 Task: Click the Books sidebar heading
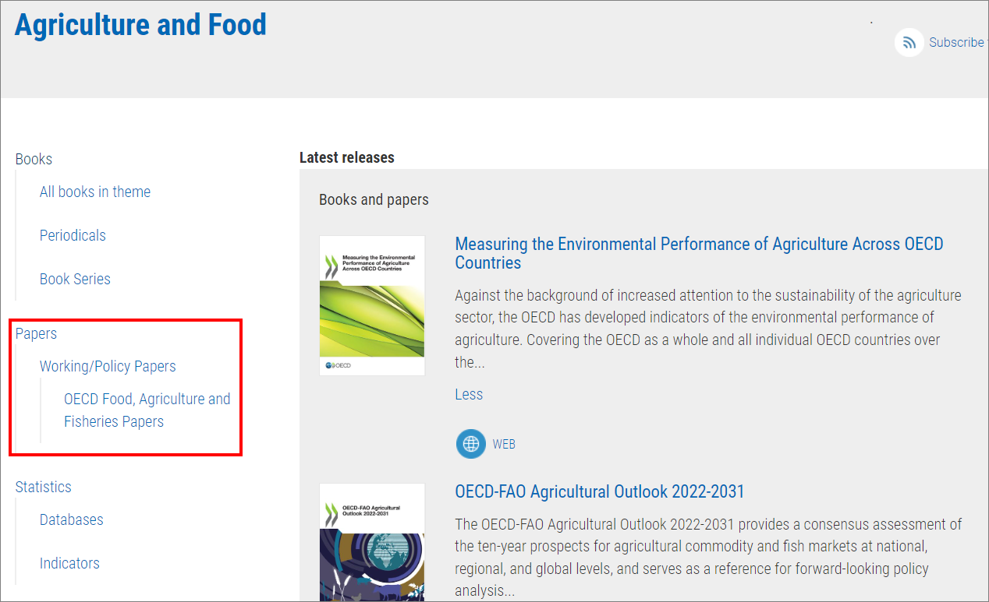click(34, 159)
